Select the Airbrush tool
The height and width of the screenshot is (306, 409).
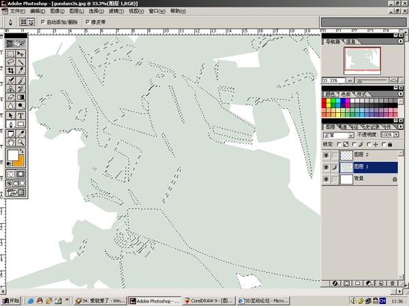click(11, 80)
